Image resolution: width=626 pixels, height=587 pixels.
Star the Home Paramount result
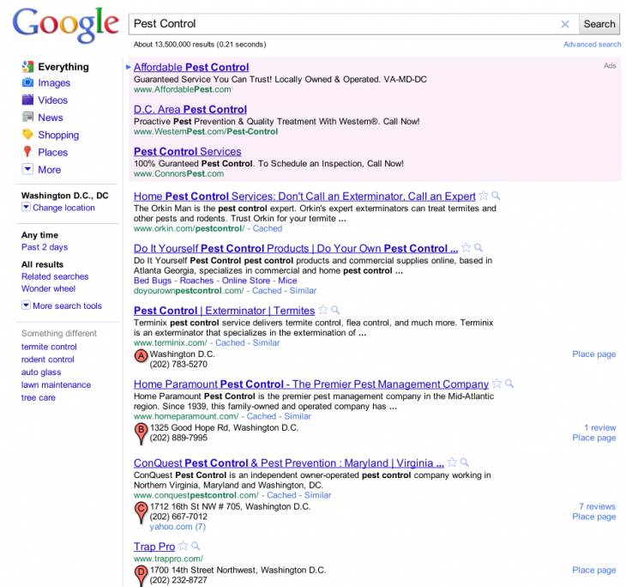click(497, 384)
